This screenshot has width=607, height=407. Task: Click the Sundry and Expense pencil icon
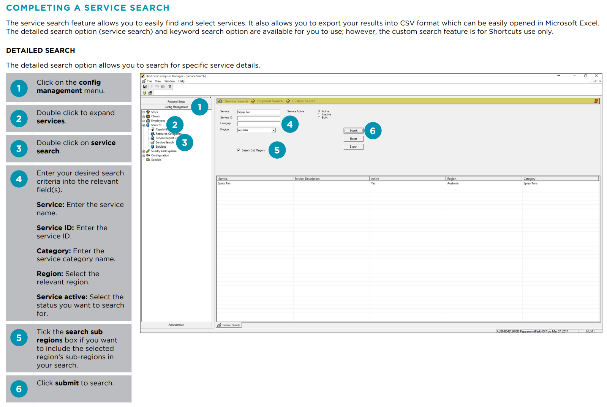click(x=148, y=151)
